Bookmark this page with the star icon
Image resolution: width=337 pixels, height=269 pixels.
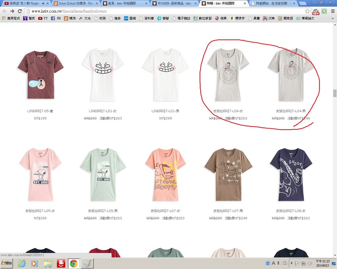pos(307,11)
